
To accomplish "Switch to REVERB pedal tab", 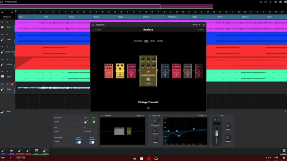I will (x=160, y=41).
